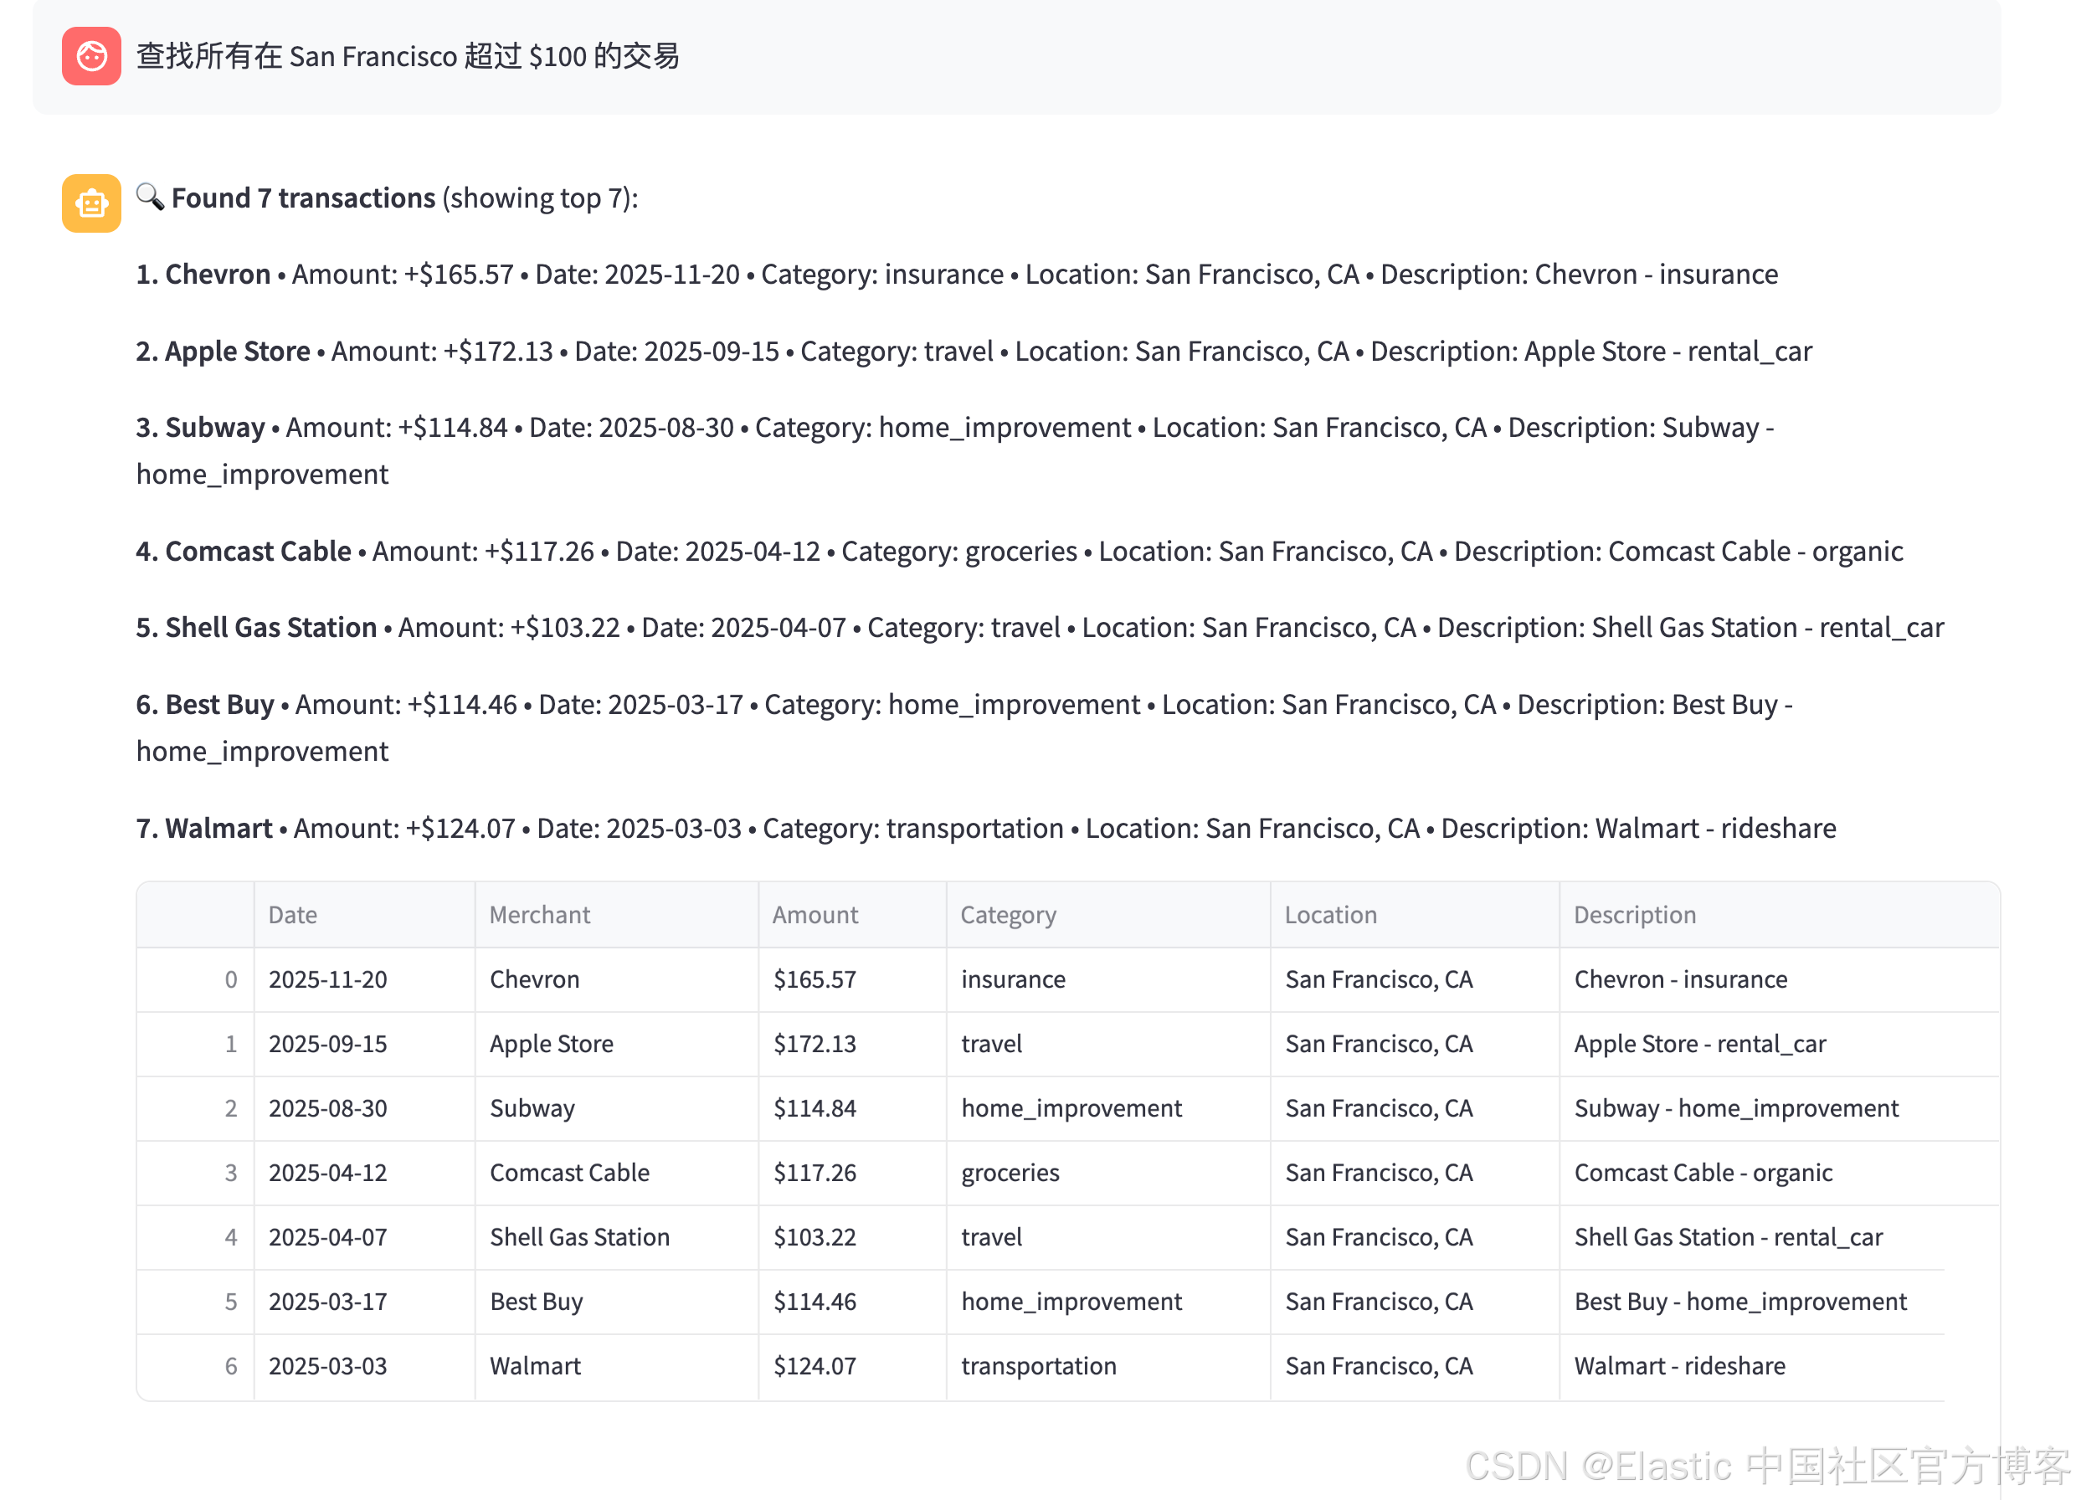Select the user query about San Francisco
Image resolution: width=2076 pixels, height=1500 pixels.
click(409, 57)
